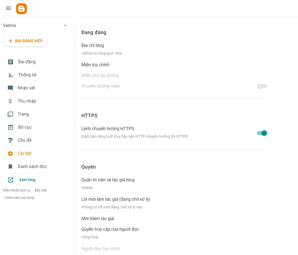Open the Trang pages icon
This screenshot has width=298, height=255.
10,114
